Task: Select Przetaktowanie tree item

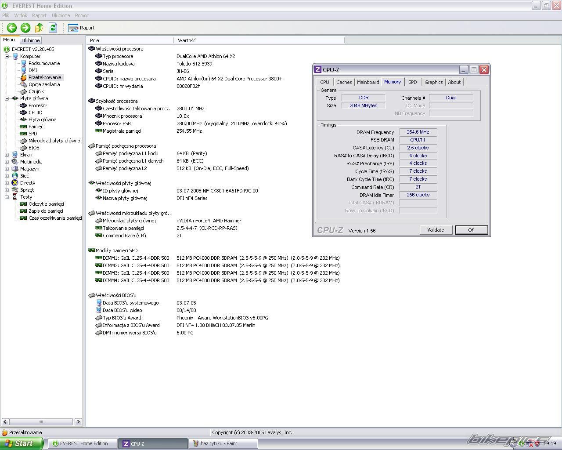Action: (x=45, y=77)
